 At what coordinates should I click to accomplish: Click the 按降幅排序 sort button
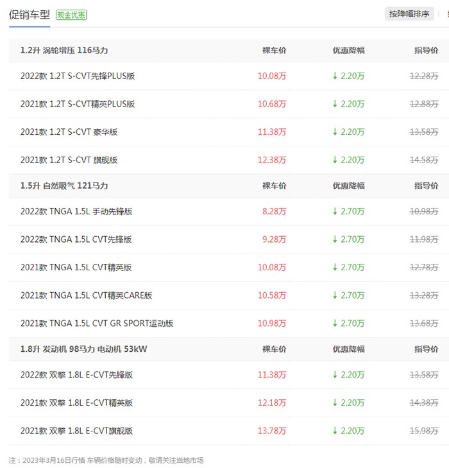click(409, 13)
